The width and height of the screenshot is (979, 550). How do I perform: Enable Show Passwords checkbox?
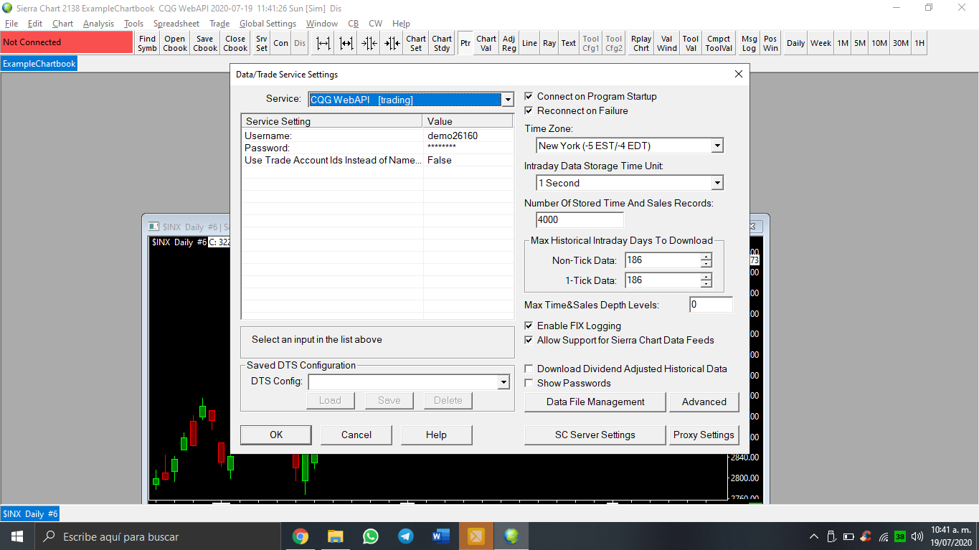[x=529, y=384]
